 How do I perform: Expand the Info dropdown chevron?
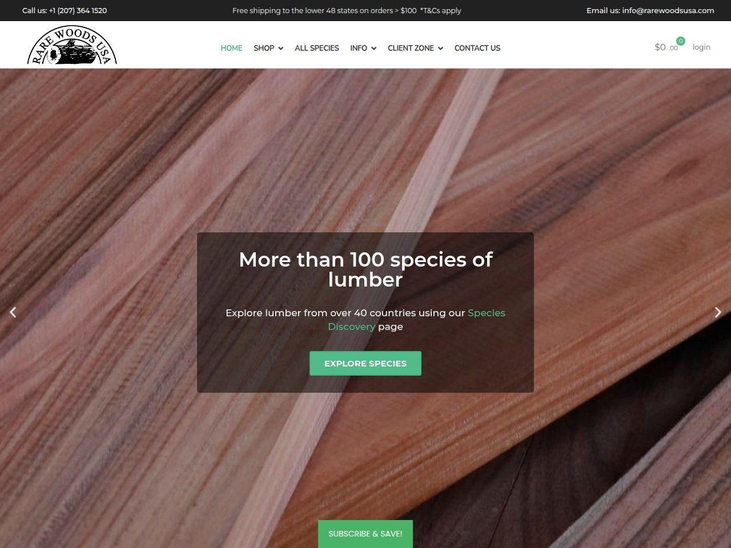click(x=373, y=49)
